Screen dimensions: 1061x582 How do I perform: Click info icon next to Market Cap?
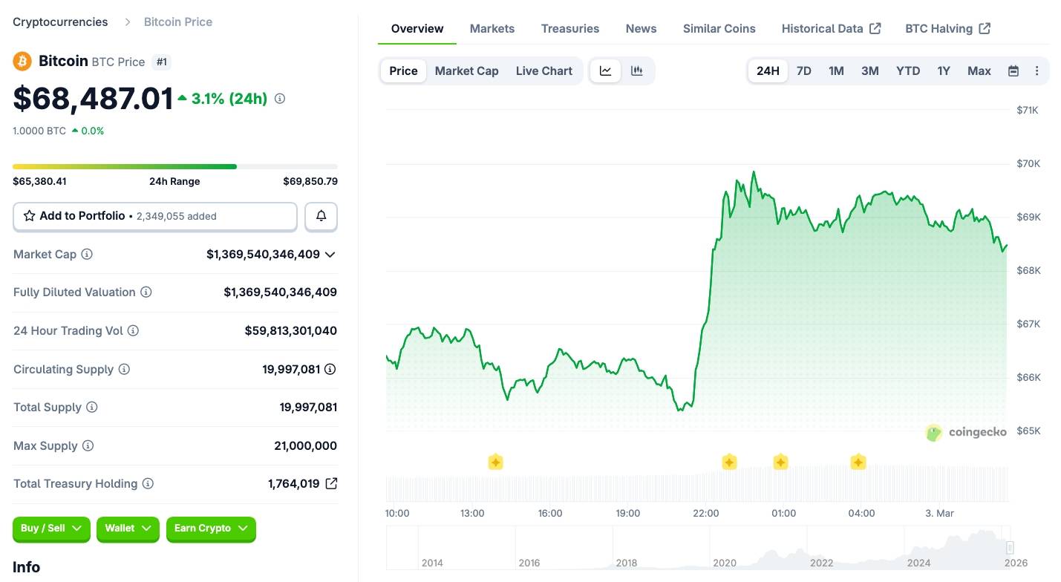click(x=87, y=254)
